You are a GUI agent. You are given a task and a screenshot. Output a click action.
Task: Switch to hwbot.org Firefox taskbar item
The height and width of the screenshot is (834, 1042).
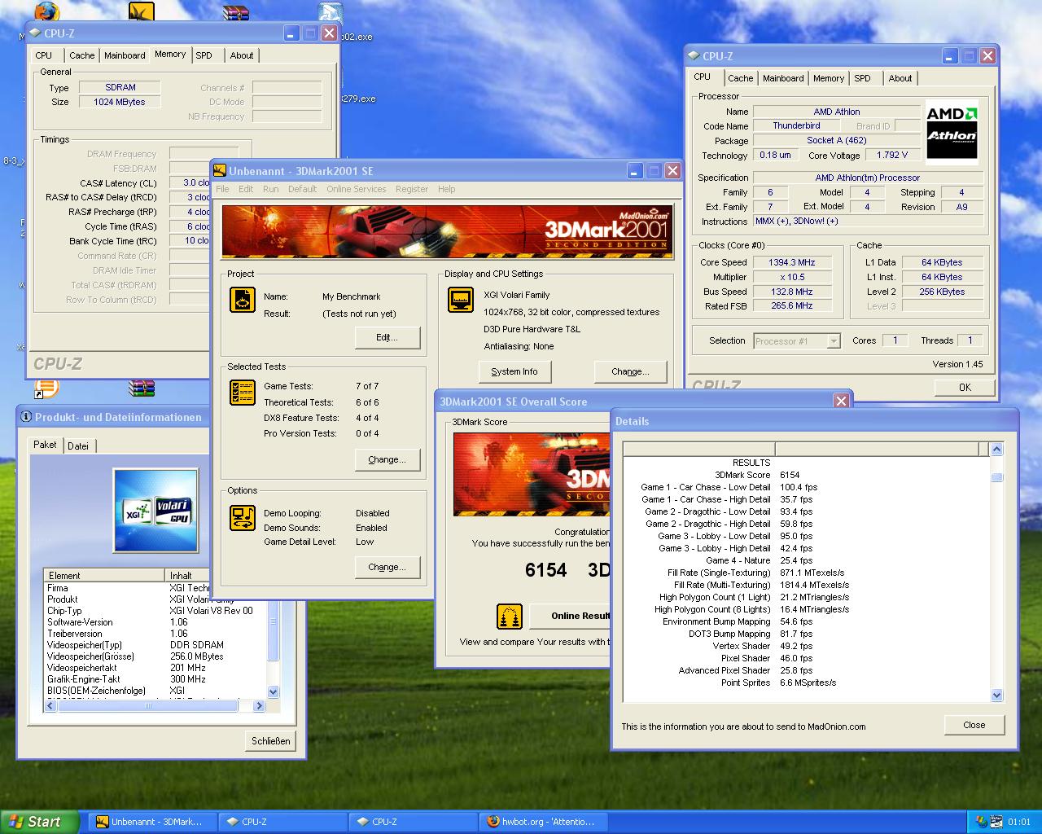541,822
